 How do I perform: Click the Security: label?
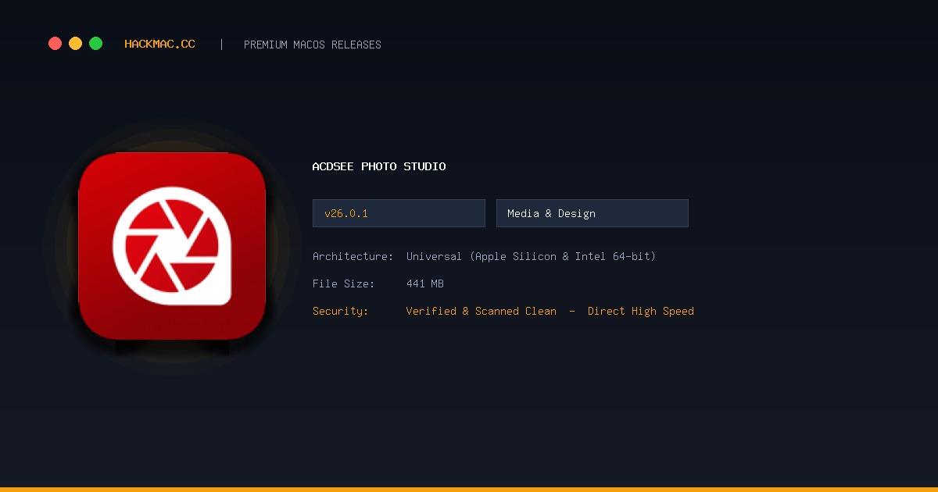[340, 311]
